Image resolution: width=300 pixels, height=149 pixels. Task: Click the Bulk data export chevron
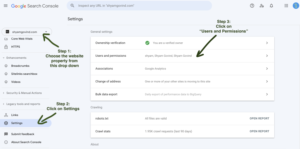click(x=267, y=94)
